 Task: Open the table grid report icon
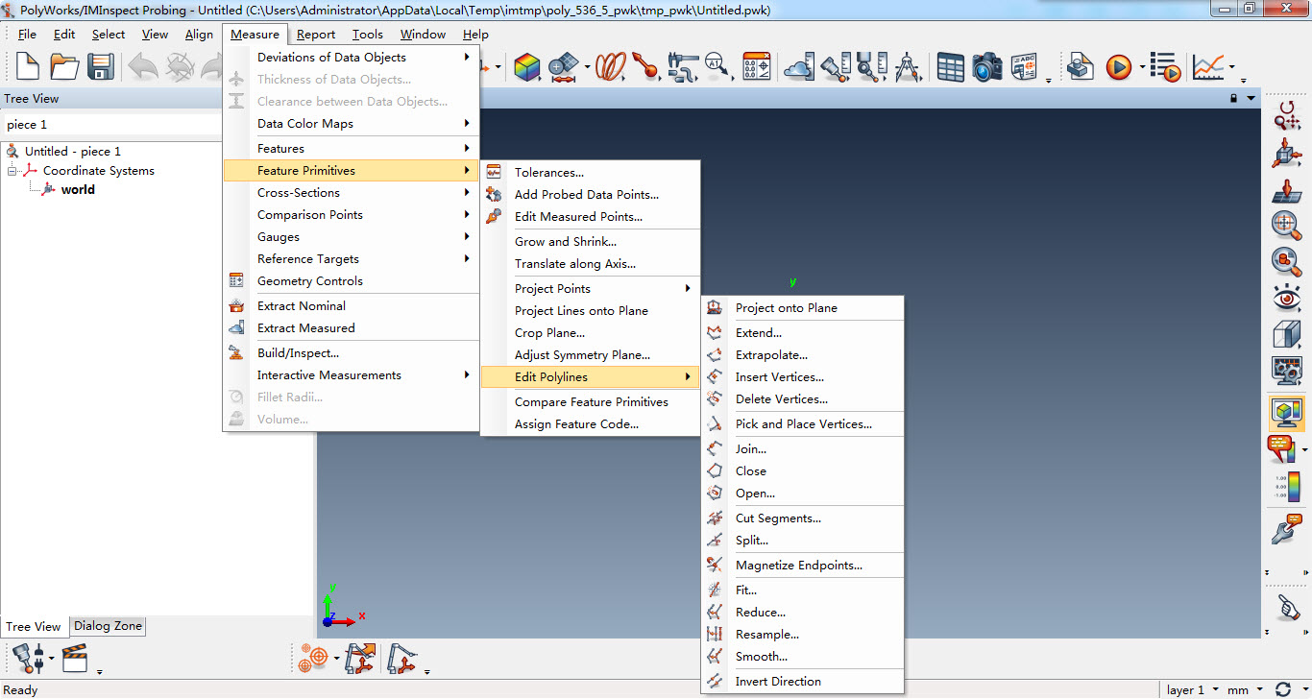coord(950,66)
